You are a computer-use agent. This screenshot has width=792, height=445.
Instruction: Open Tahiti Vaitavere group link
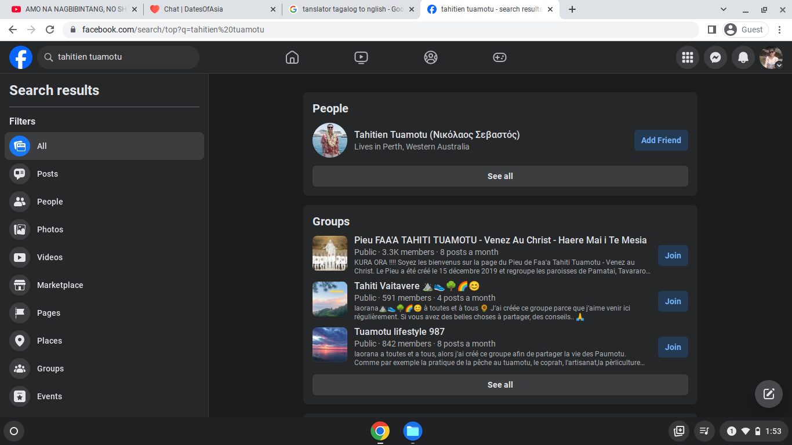coord(417,286)
